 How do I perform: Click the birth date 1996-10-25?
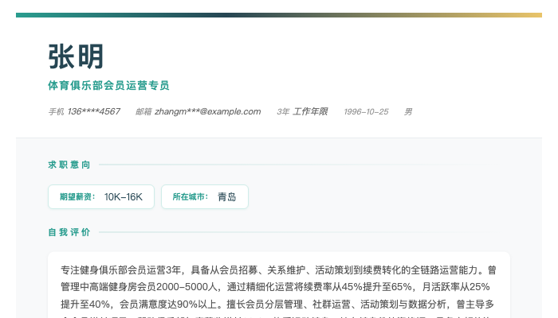point(366,112)
